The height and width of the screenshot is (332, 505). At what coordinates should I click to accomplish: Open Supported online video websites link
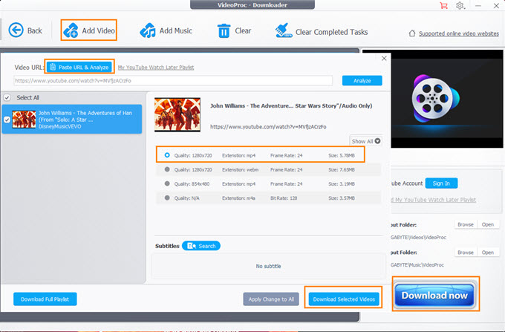(459, 33)
